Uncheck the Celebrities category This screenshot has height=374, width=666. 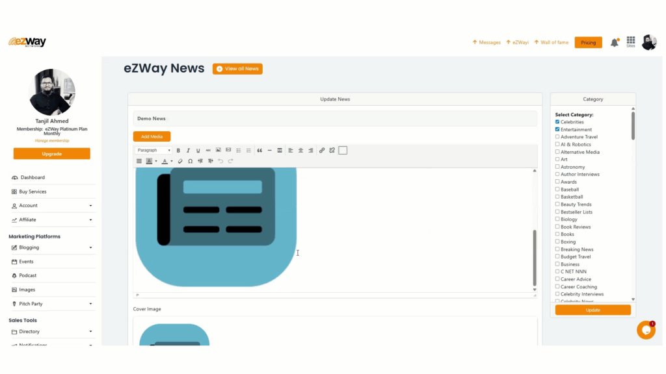tap(557, 122)
